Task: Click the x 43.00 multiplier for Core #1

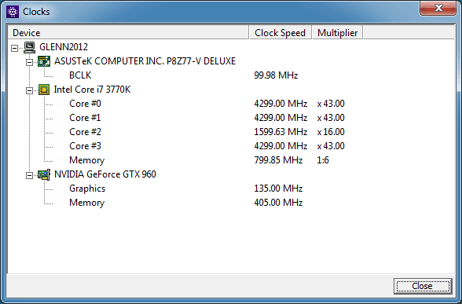Action: [331, 118]
